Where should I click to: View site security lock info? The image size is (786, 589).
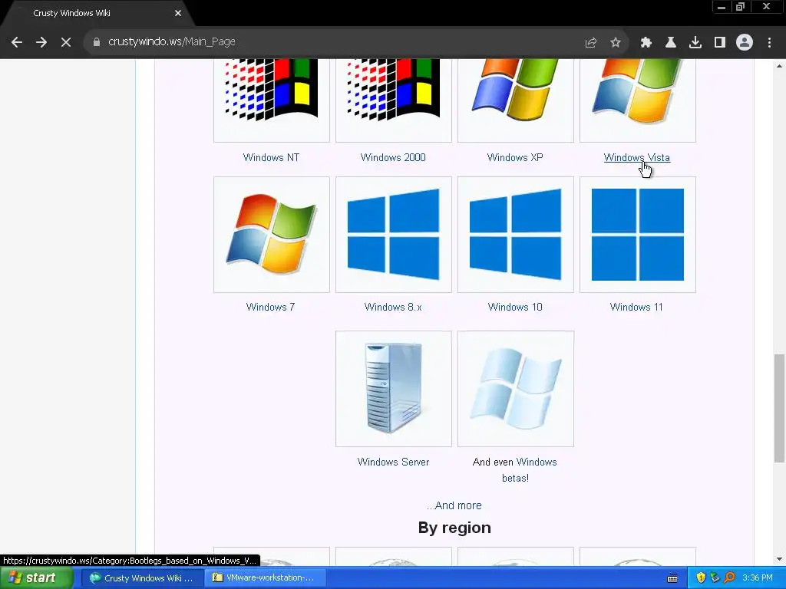tap(97, 42)
